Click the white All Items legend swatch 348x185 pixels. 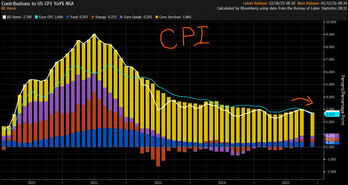(4, 17)
